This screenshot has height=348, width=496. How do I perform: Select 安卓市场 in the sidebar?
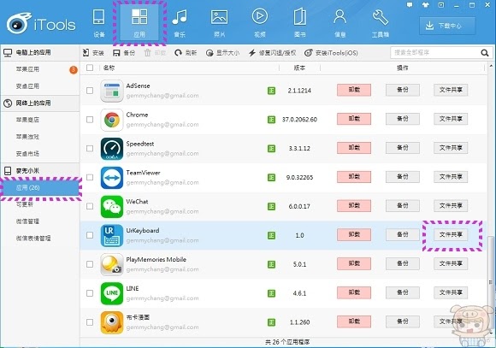coord(27,154)
